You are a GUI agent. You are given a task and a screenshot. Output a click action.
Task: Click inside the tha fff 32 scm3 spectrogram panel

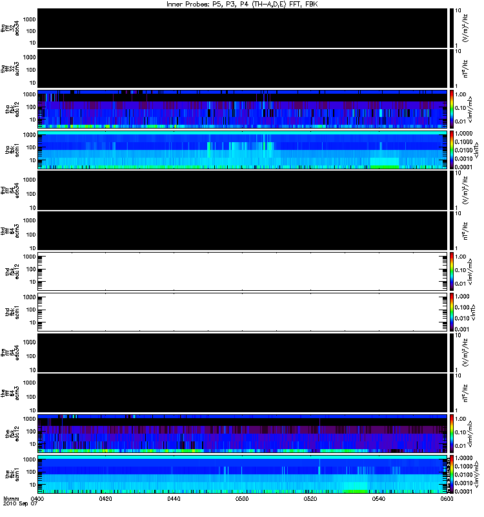(243, 69)
